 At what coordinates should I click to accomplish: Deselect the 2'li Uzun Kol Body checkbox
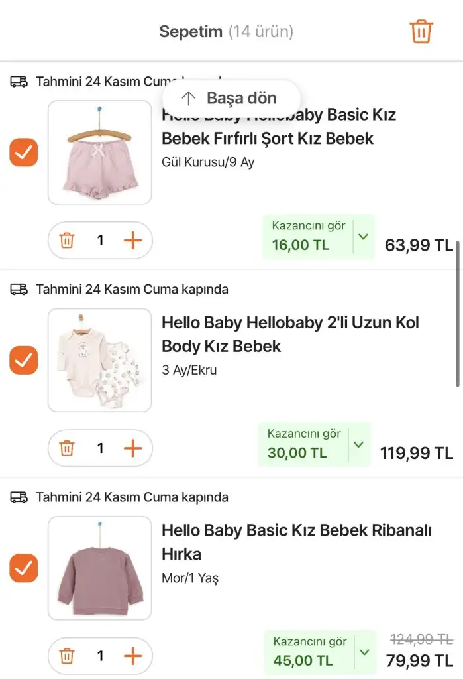pyautogui.click(x=24, y=361)
